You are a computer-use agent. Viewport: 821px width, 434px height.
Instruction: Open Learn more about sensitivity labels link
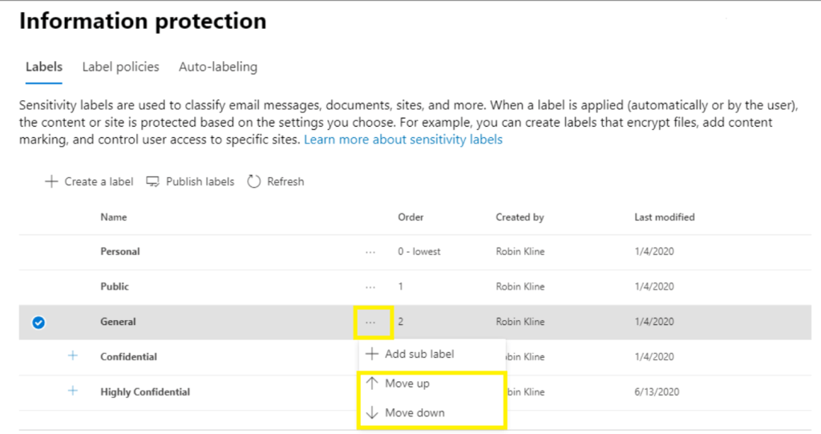pos(403,140)
